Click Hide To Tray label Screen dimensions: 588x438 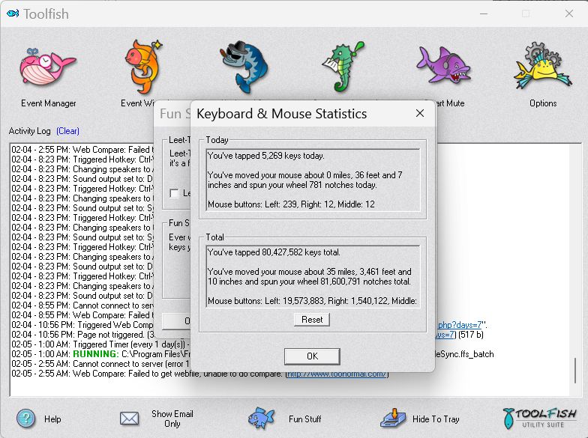[436, 419]
